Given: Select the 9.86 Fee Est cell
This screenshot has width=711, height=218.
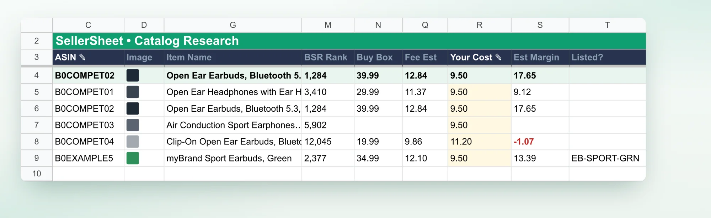Looking at the screenshot, I should coord(425,142).
